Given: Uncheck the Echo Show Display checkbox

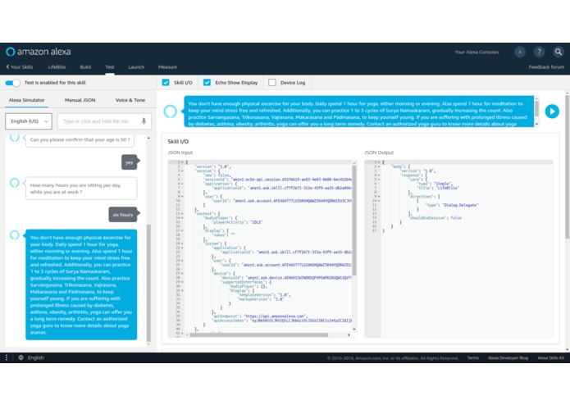Looking at the screenshot, I should [207, 83].
